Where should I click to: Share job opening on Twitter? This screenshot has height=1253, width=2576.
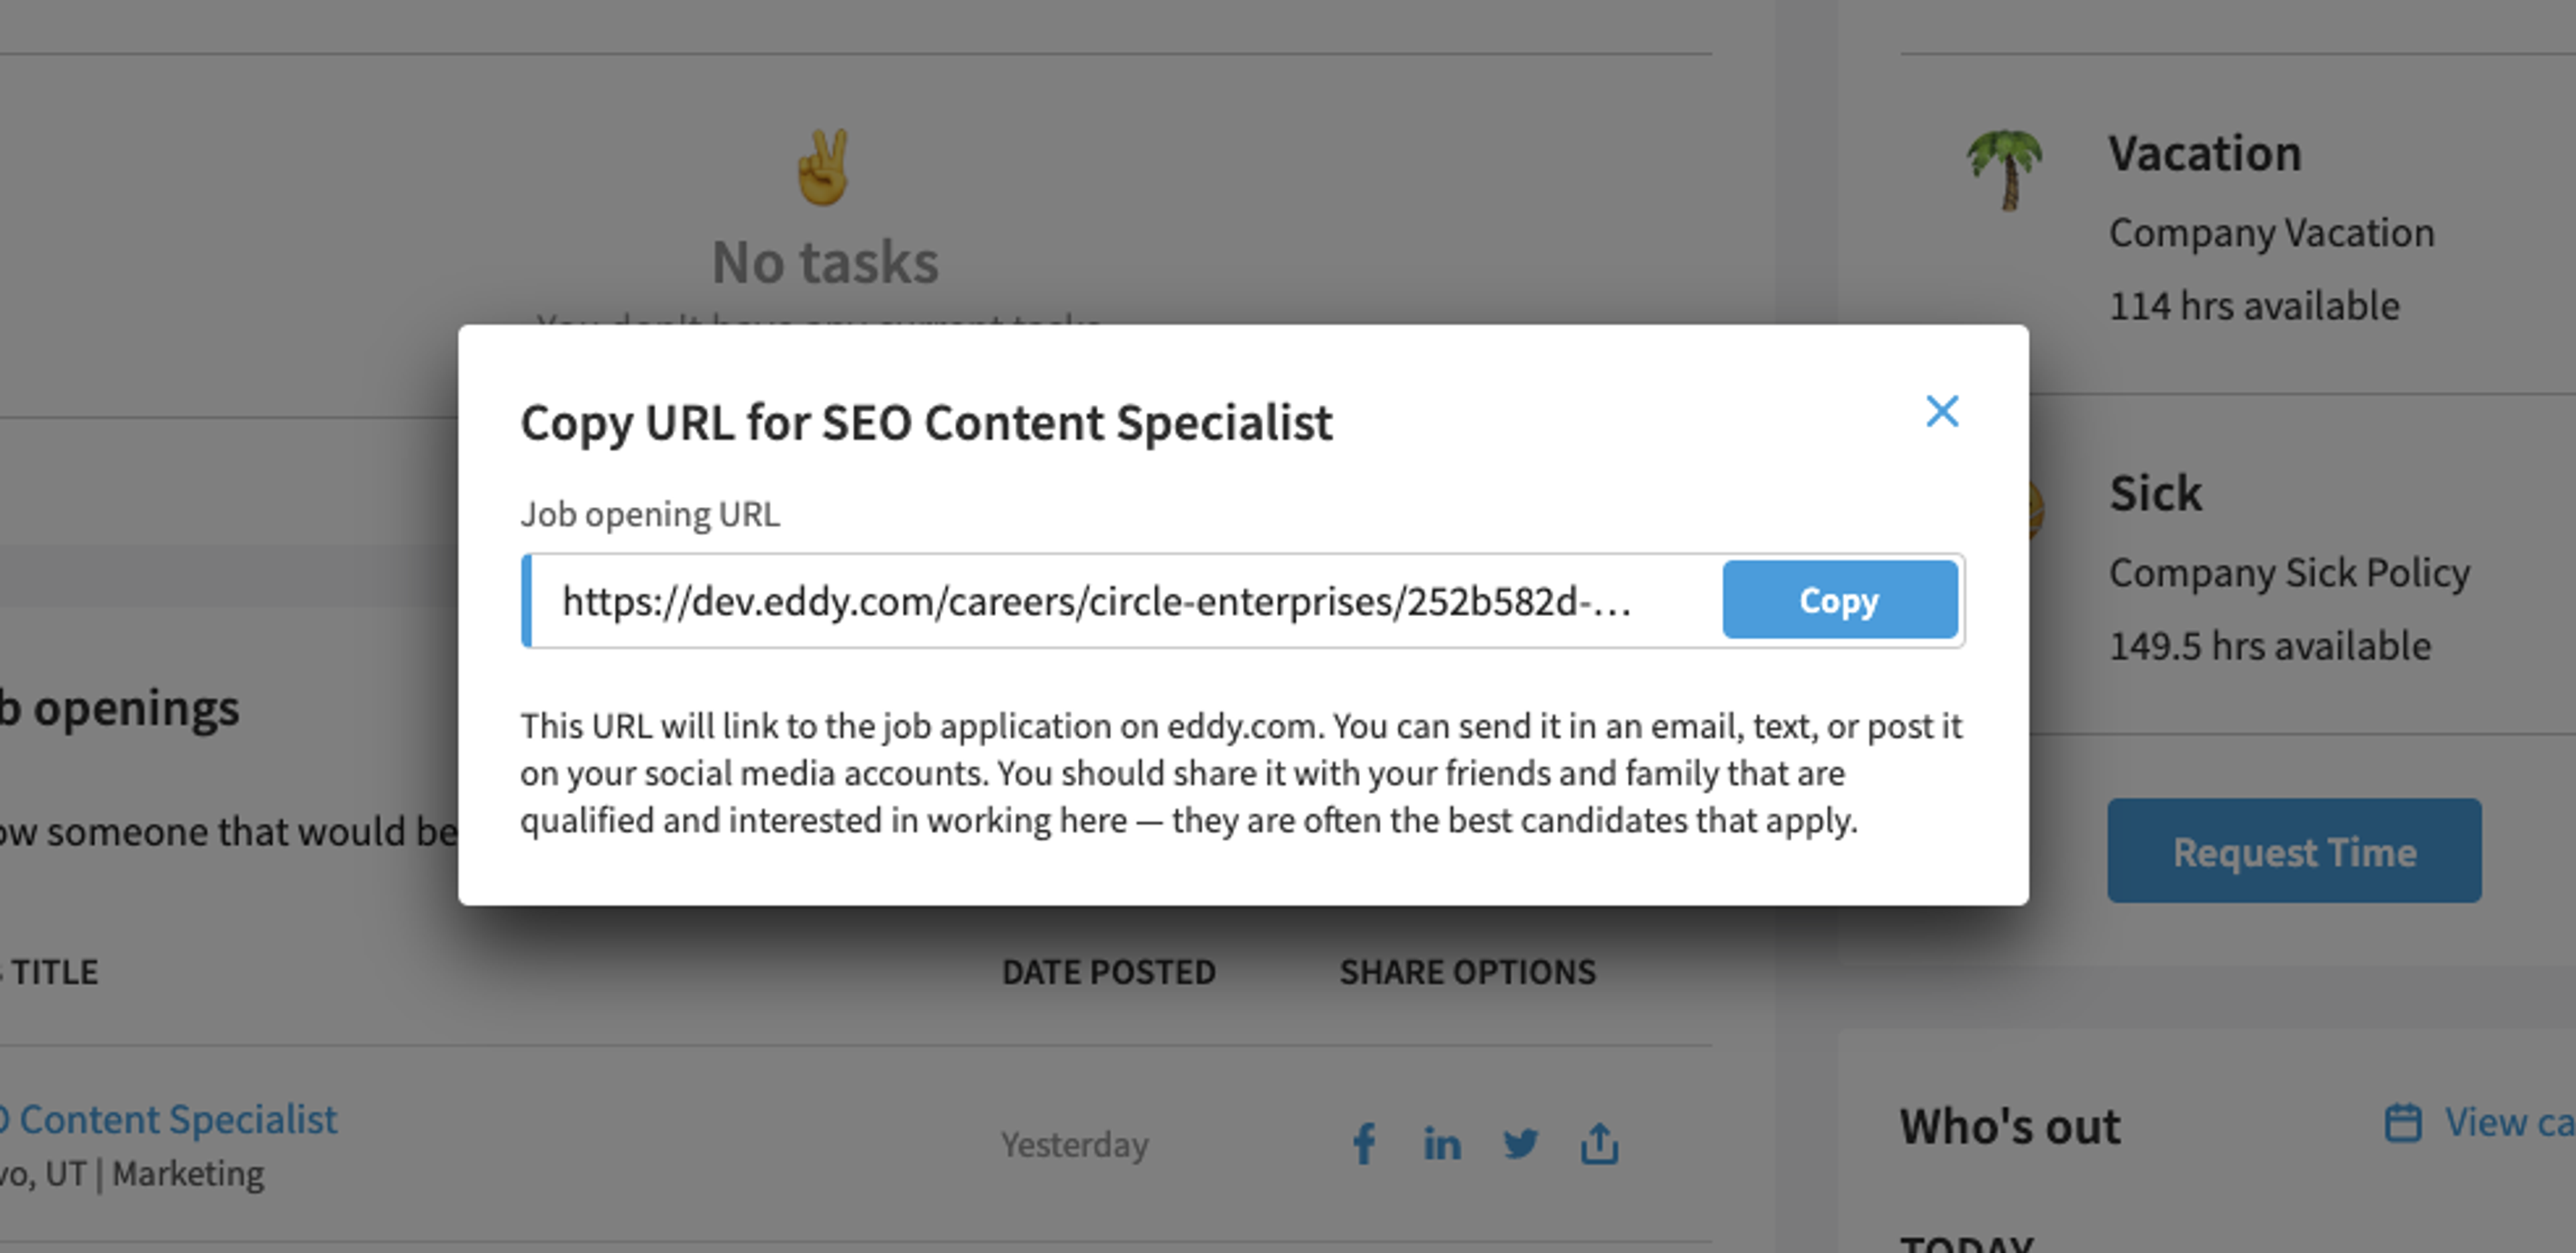click(1521, 1144)
